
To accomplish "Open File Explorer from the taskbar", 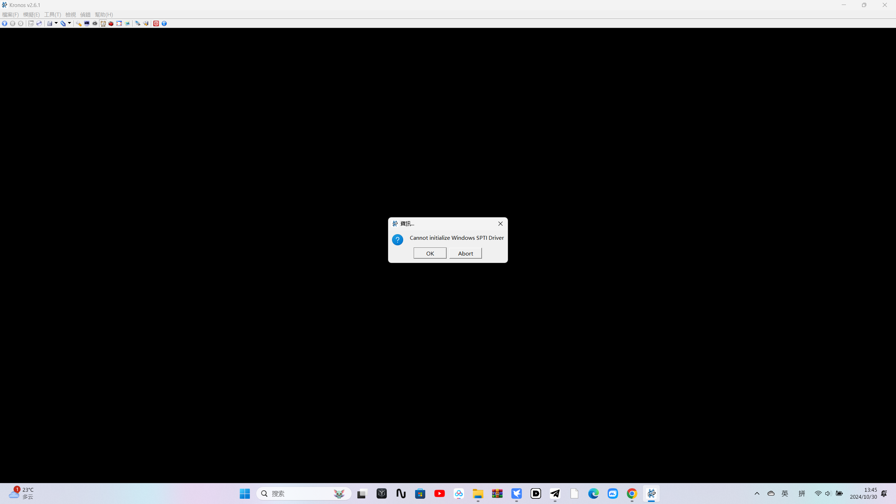I will 478,493.
